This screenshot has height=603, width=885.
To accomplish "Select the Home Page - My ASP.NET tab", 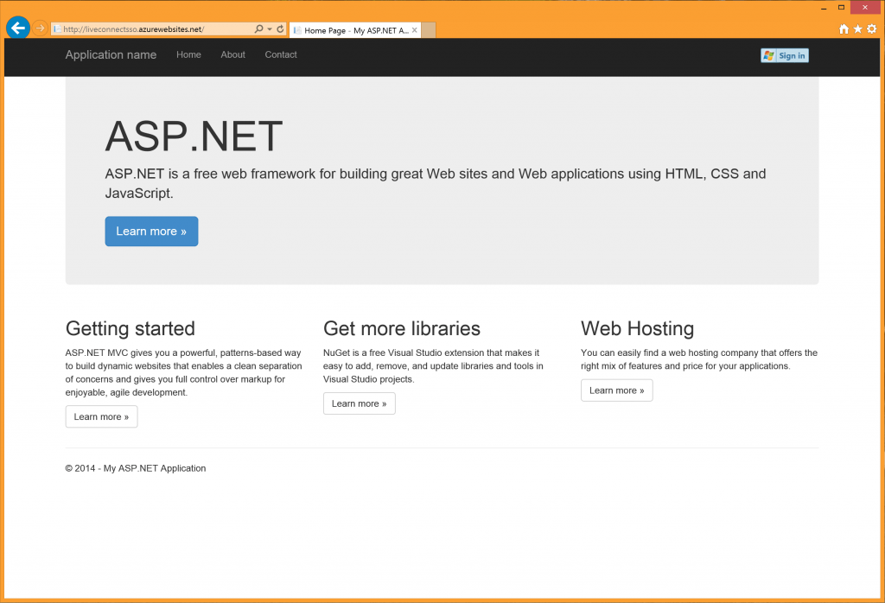I will click(355, 30).
